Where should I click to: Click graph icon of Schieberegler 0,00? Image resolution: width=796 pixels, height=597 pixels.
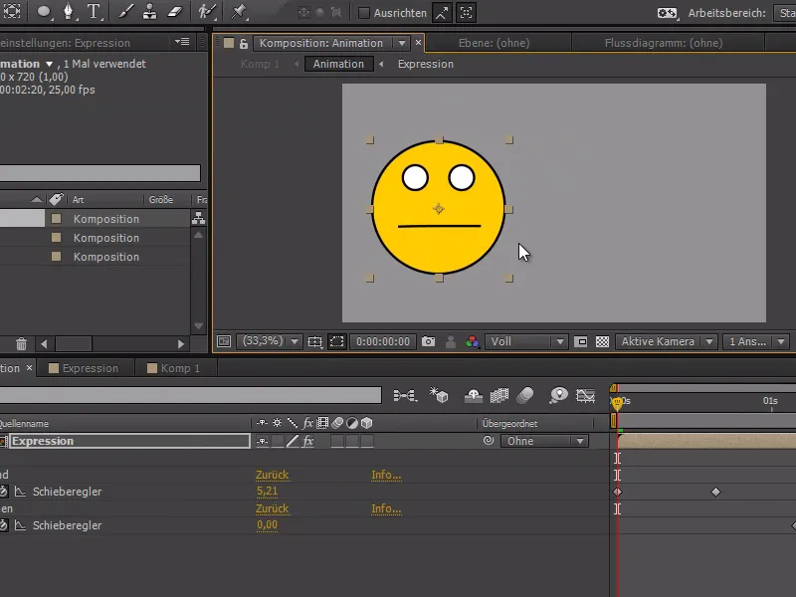(x=20, y=525)
